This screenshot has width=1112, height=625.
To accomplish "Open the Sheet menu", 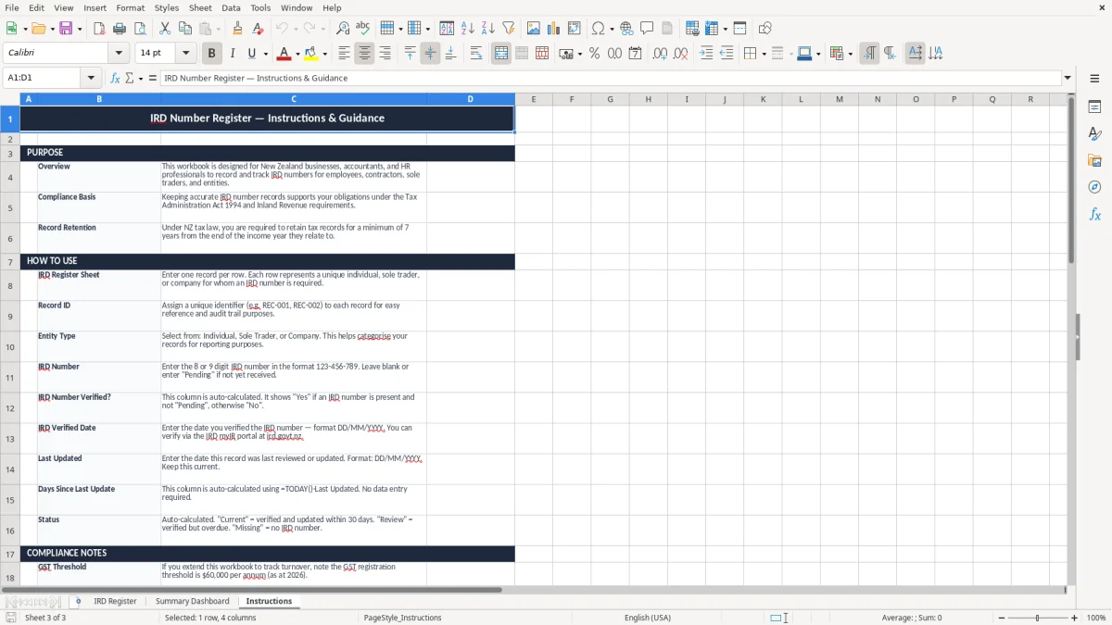I will [x=200, y=7].
